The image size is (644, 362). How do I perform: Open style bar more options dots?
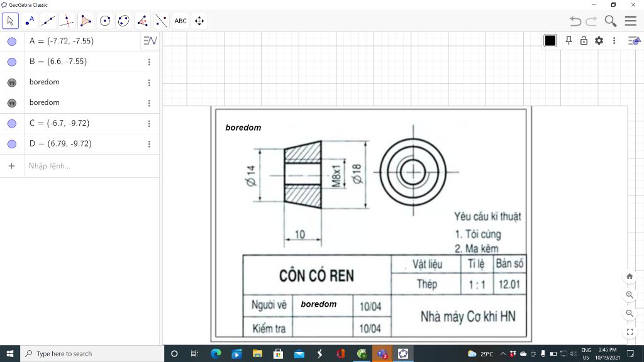(x=614, y=41)
